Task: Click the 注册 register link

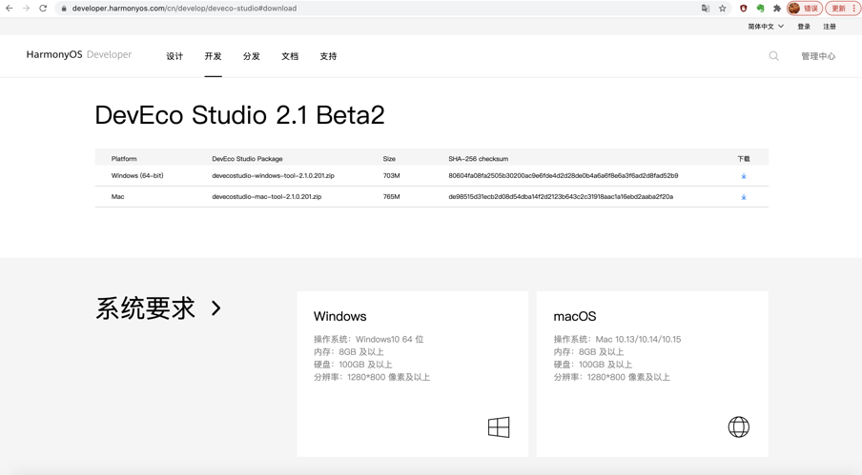Action: [829, 27]
